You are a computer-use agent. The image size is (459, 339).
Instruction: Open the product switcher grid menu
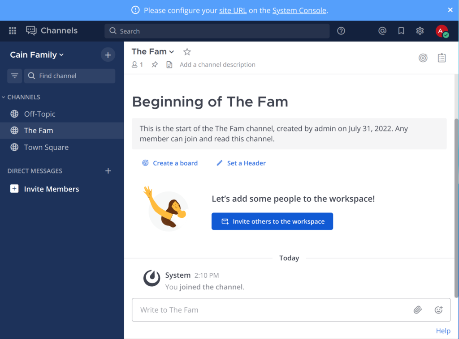[x=13, y=31]
